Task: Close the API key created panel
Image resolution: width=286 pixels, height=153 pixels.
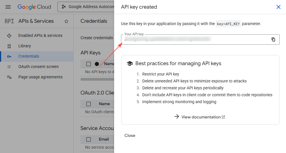Action: (278, 7)
